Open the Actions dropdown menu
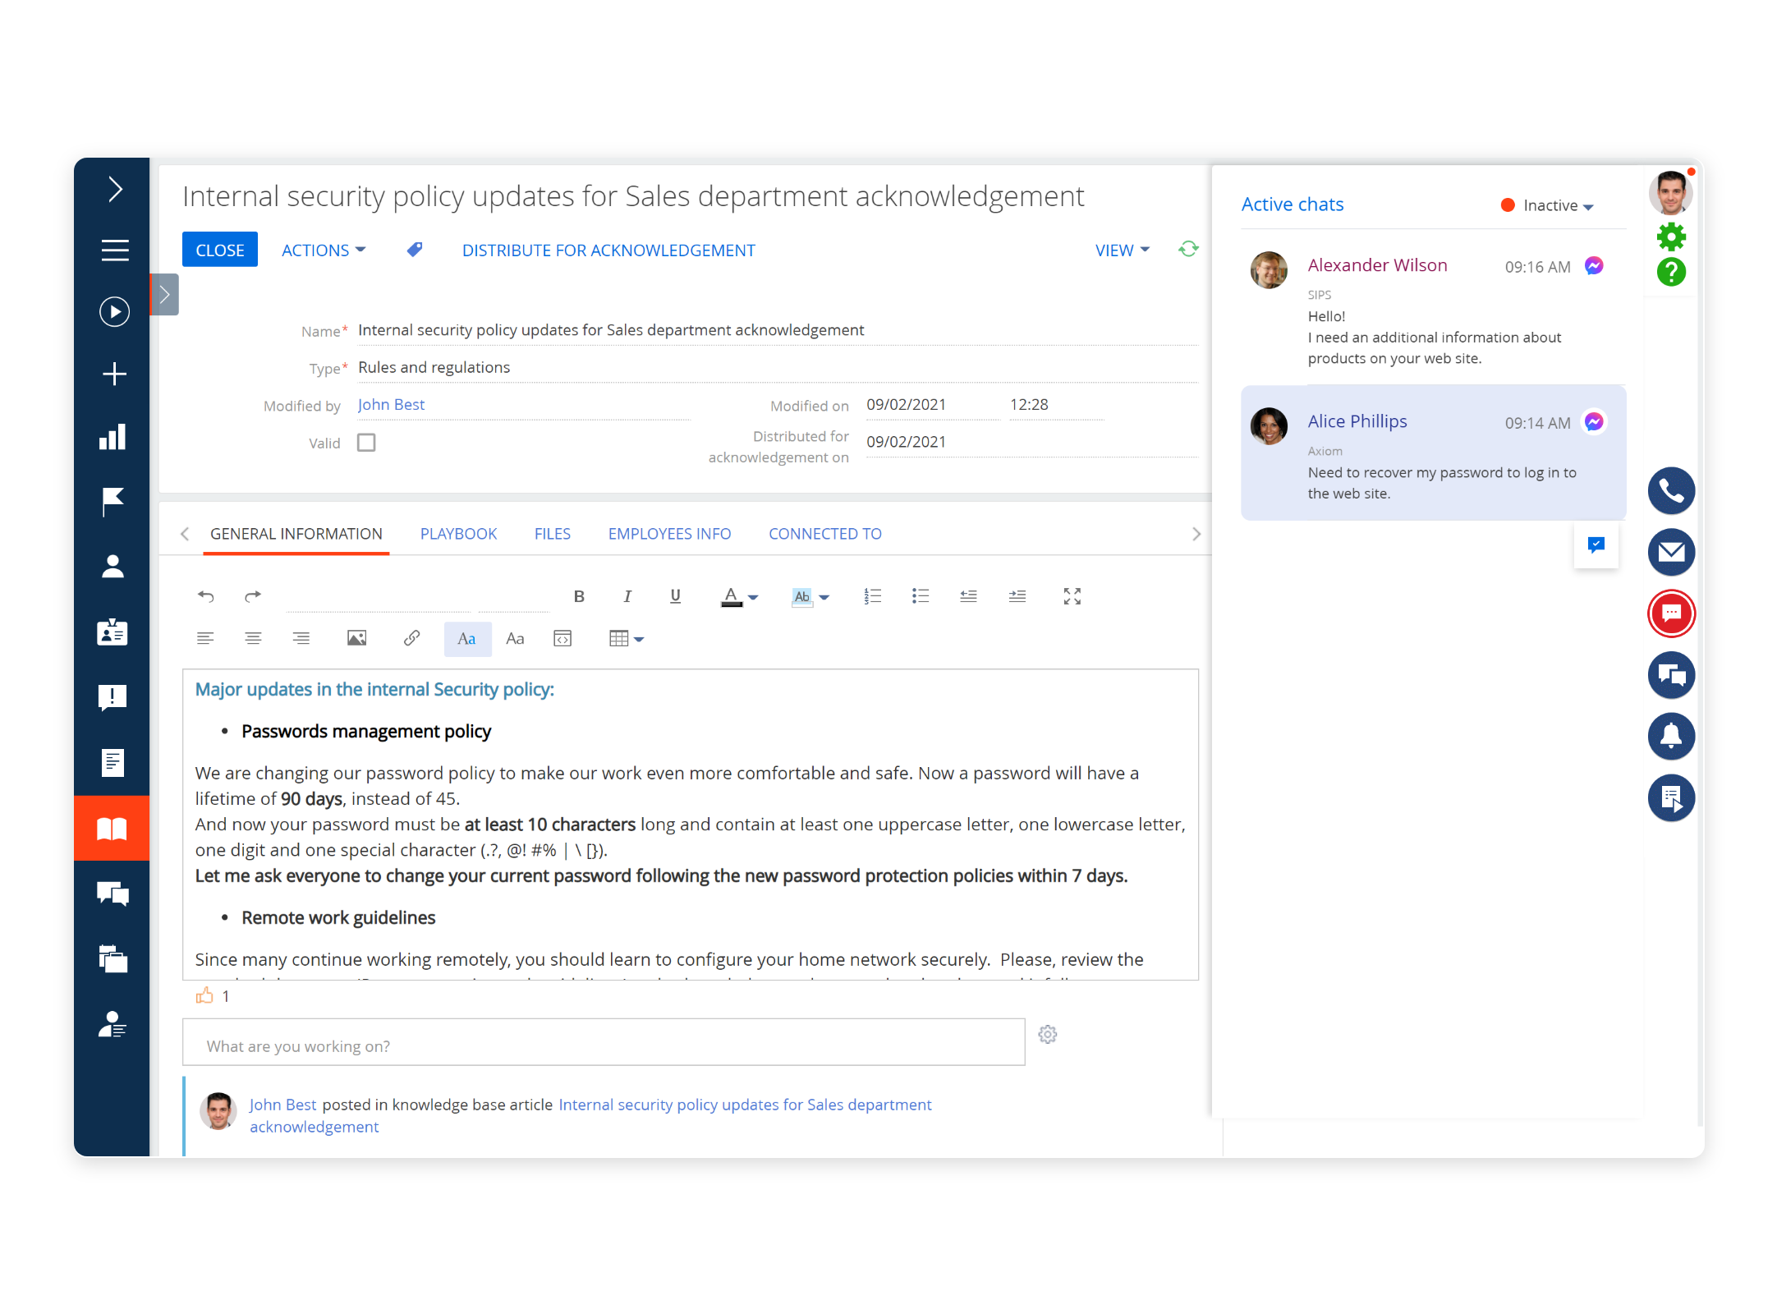This screenshot has width=1777, height=1314. coord(324,250)
